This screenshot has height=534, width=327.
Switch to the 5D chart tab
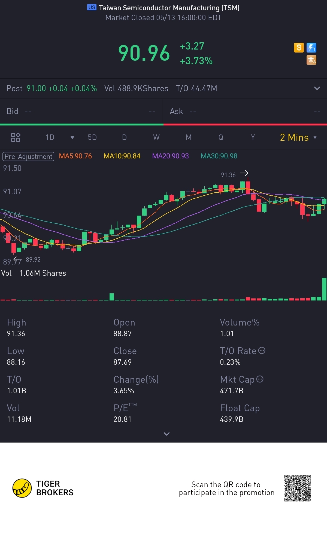point(92,137)
